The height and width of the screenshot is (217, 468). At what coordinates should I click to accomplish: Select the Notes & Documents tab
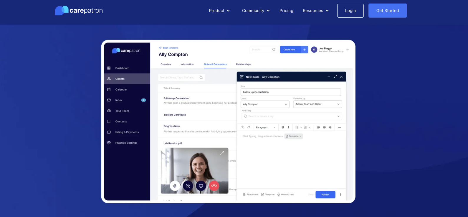point(215,64)
